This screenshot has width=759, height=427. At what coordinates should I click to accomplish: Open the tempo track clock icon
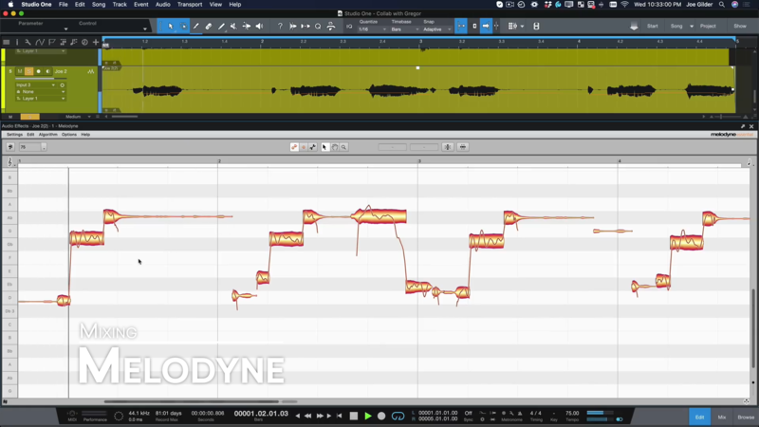(x=84, y=42)
